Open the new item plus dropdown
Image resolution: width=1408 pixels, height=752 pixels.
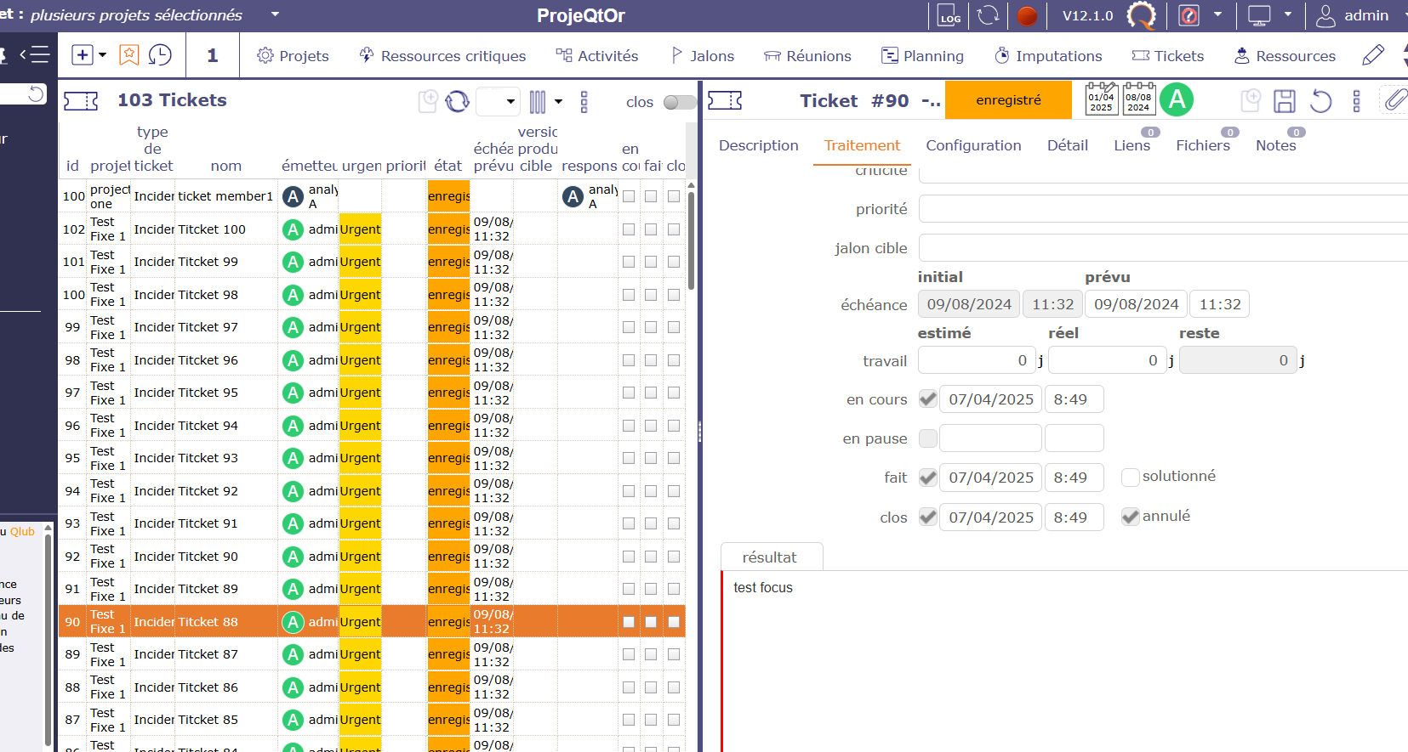coord(89,55)
